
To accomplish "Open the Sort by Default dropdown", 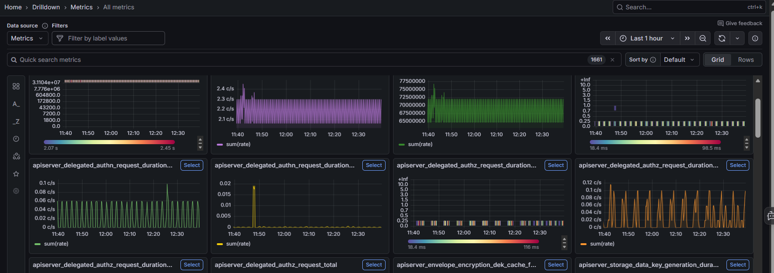I will [679, 60].
